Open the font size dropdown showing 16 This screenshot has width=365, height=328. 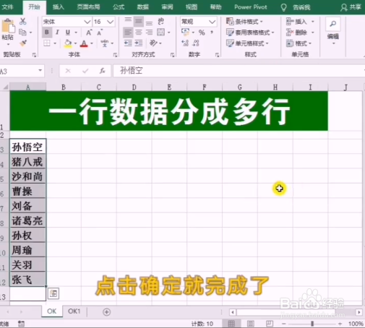(x=111, y=22)
